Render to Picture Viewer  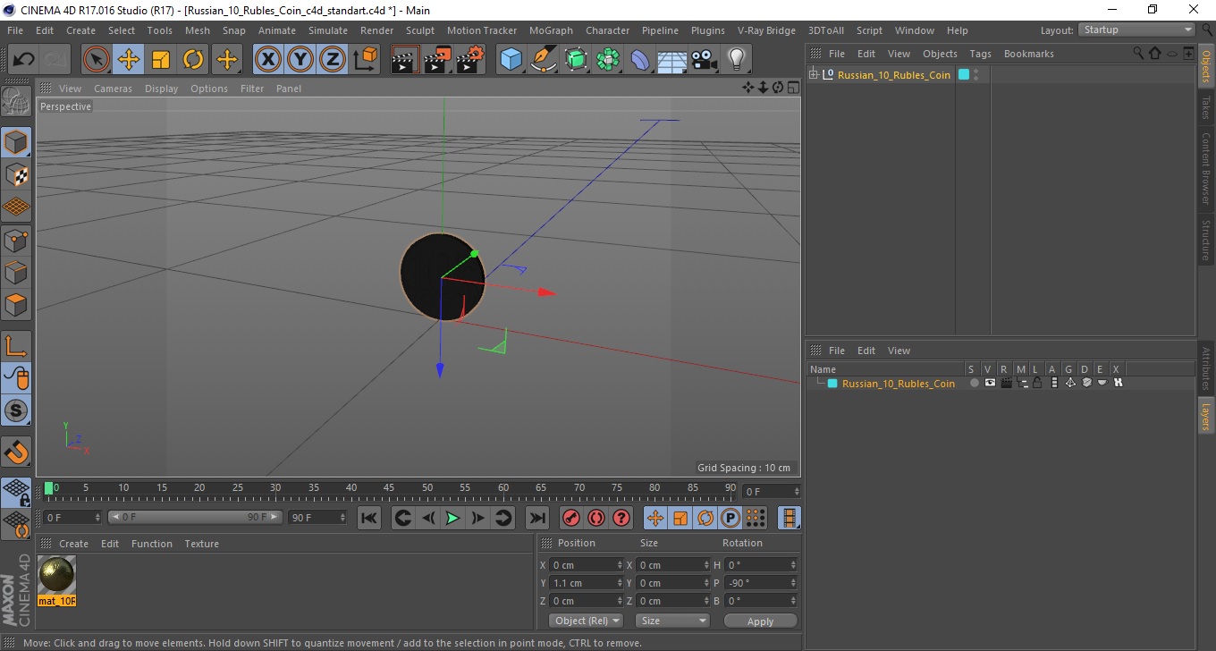[x=438, y=60]
